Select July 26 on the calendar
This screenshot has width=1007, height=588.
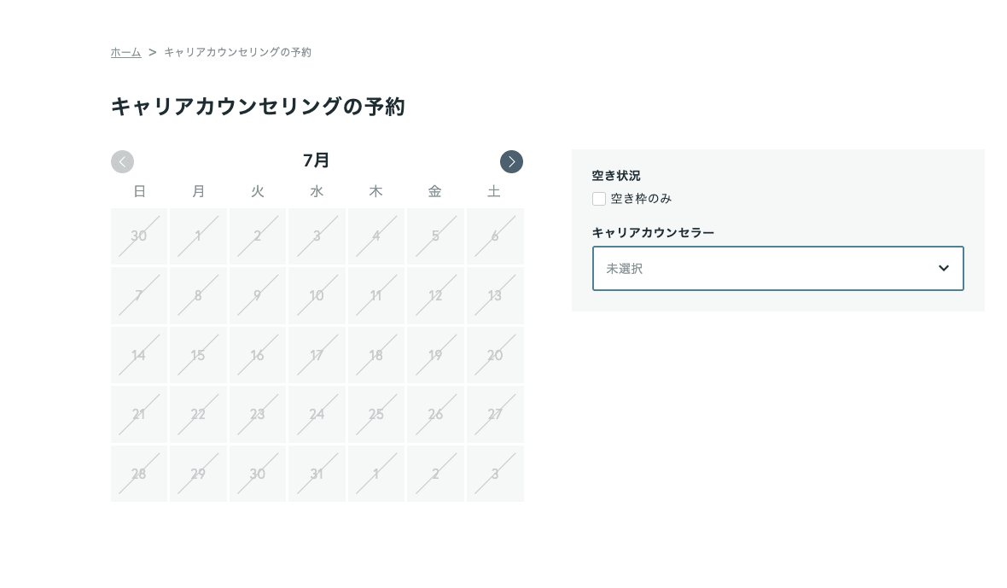tap(435, 414)
